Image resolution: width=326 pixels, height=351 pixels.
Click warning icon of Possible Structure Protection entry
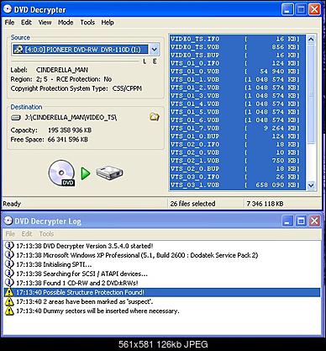tap(9, 292)
